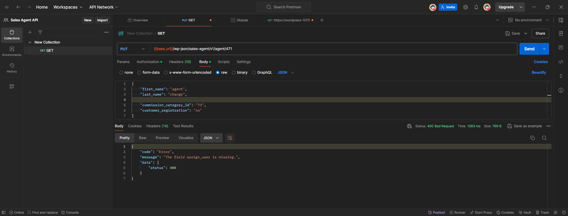Open the response JSON format dropdown

pos(212,138)
